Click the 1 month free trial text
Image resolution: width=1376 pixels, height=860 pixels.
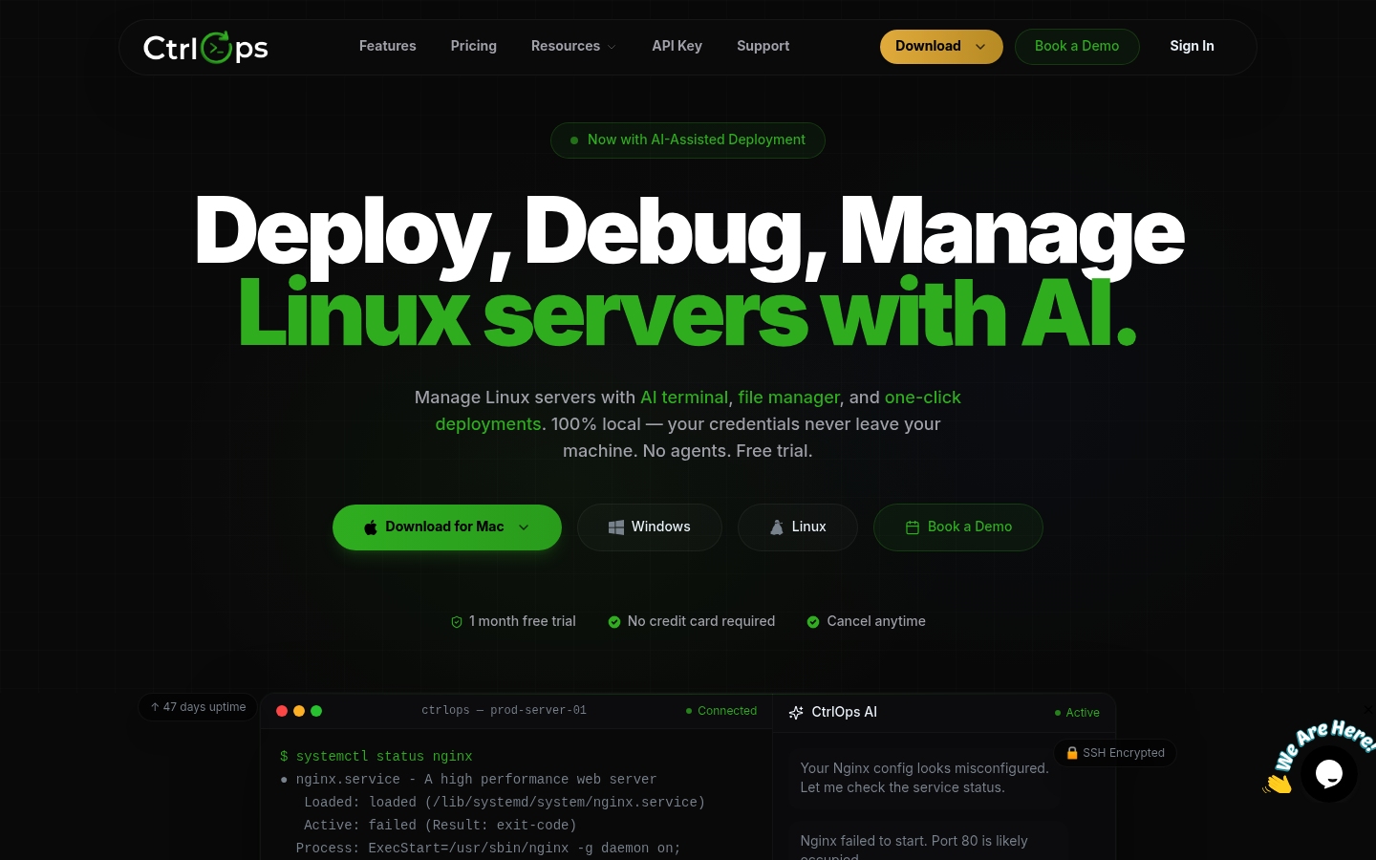click(x=523, y=621)
